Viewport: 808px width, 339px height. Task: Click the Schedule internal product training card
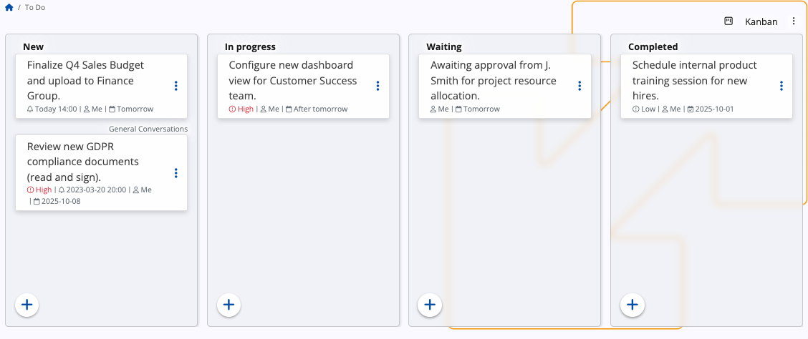(x=694, y=80)
